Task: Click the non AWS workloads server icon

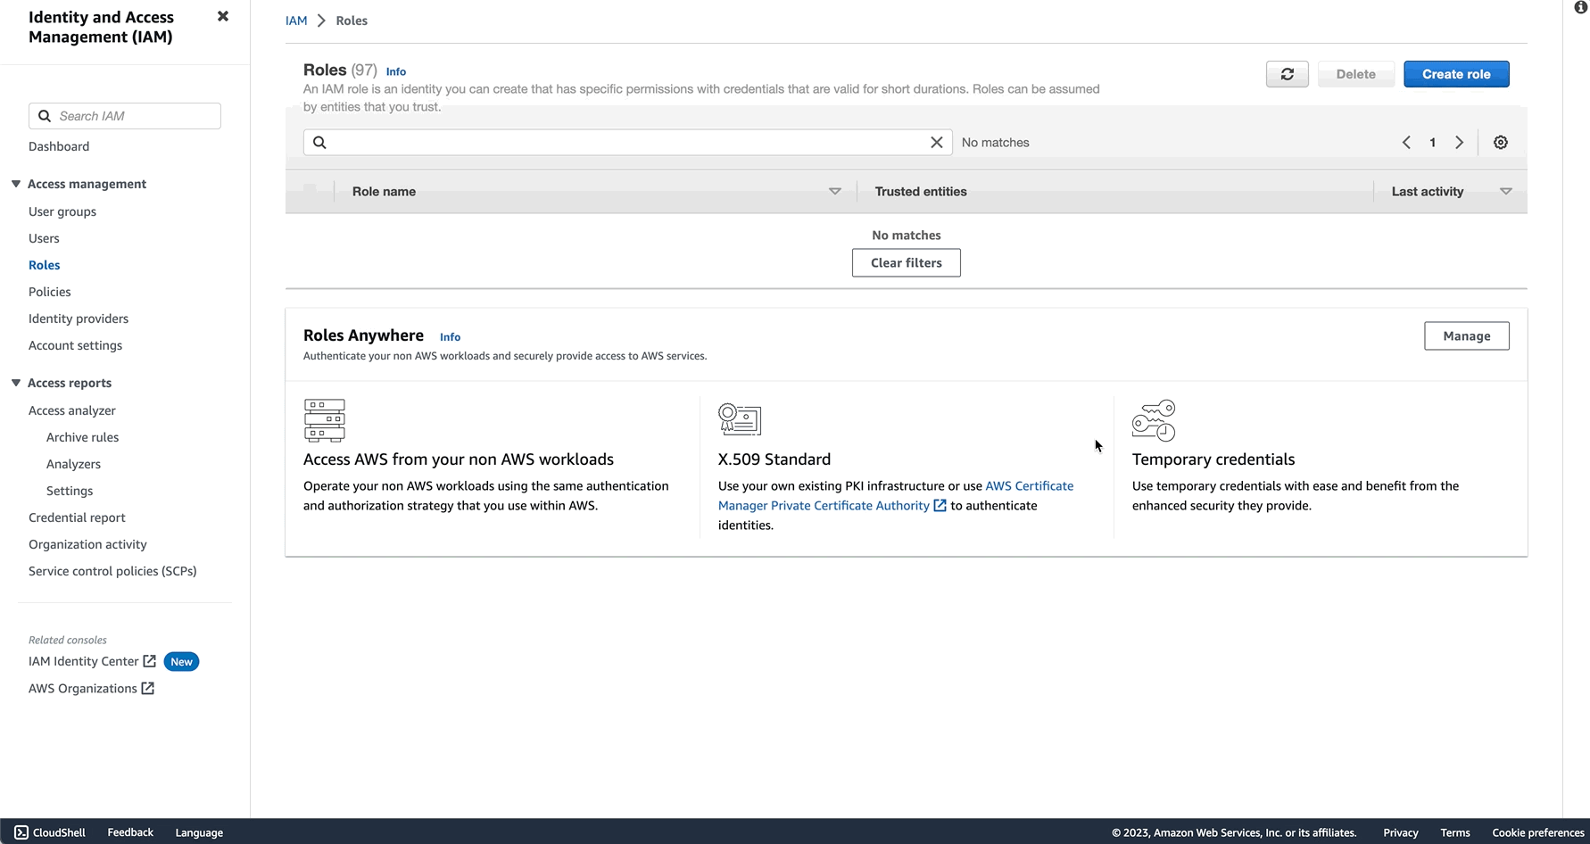Action: click(x=324, y=420)
